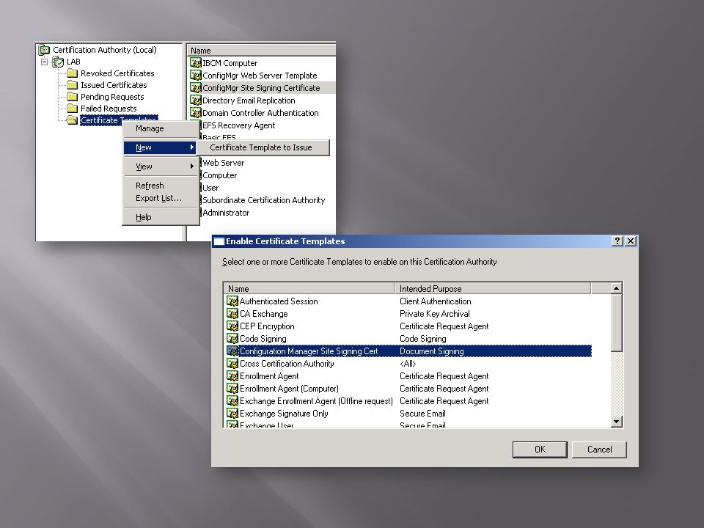
Task: Select the Administrator template row
Action: (226, 213)
